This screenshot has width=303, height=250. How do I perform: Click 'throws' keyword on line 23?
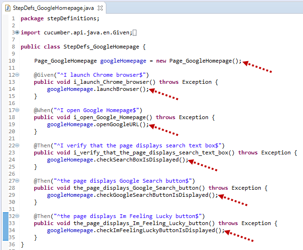(x=248, y=153)
